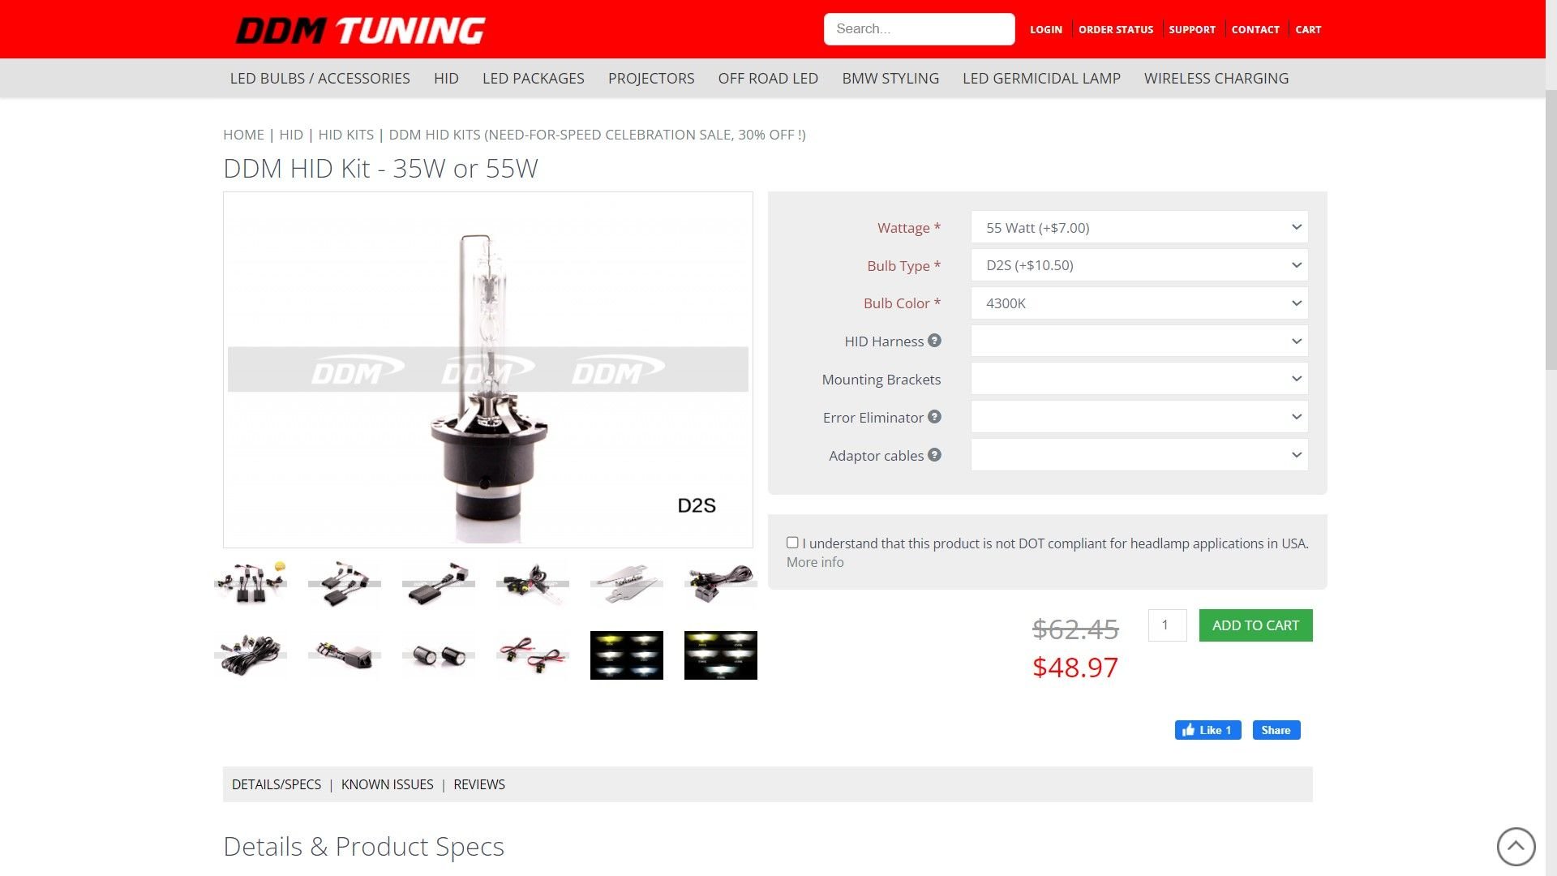1557x876 pixels.
Task: Add the HID kit to cart
Action: 1255,625
